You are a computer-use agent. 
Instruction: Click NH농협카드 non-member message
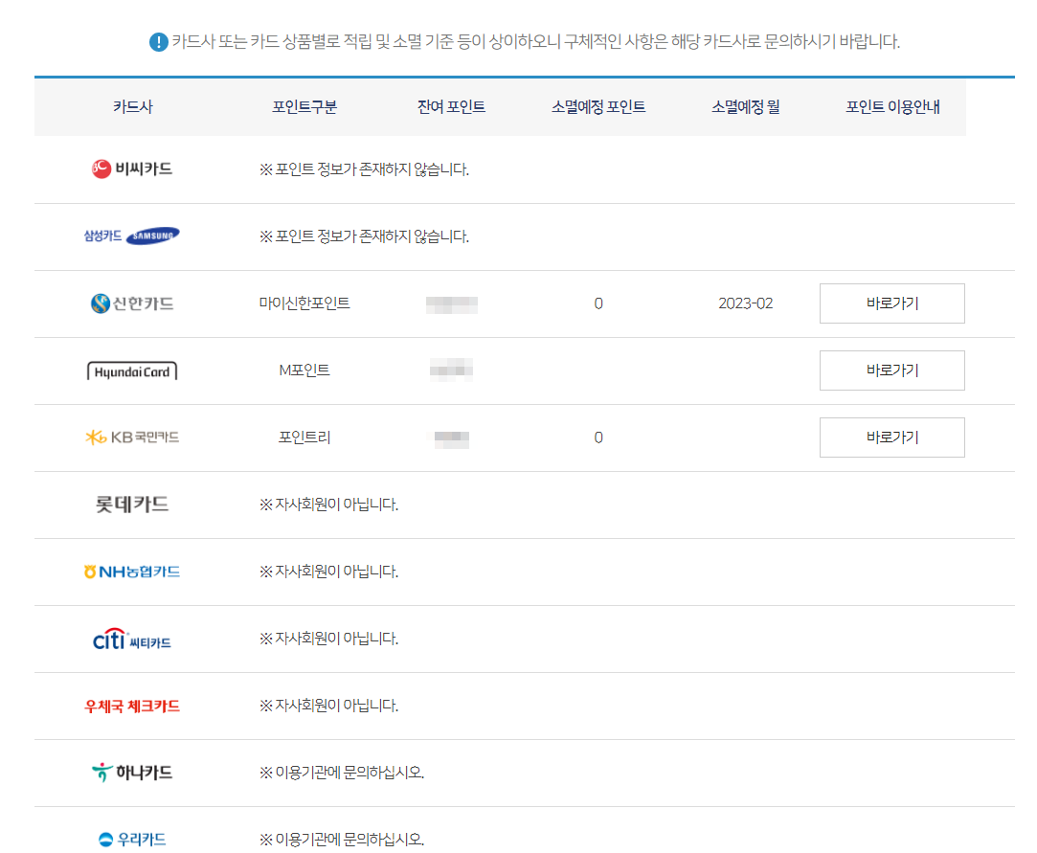tap(328, 572)
